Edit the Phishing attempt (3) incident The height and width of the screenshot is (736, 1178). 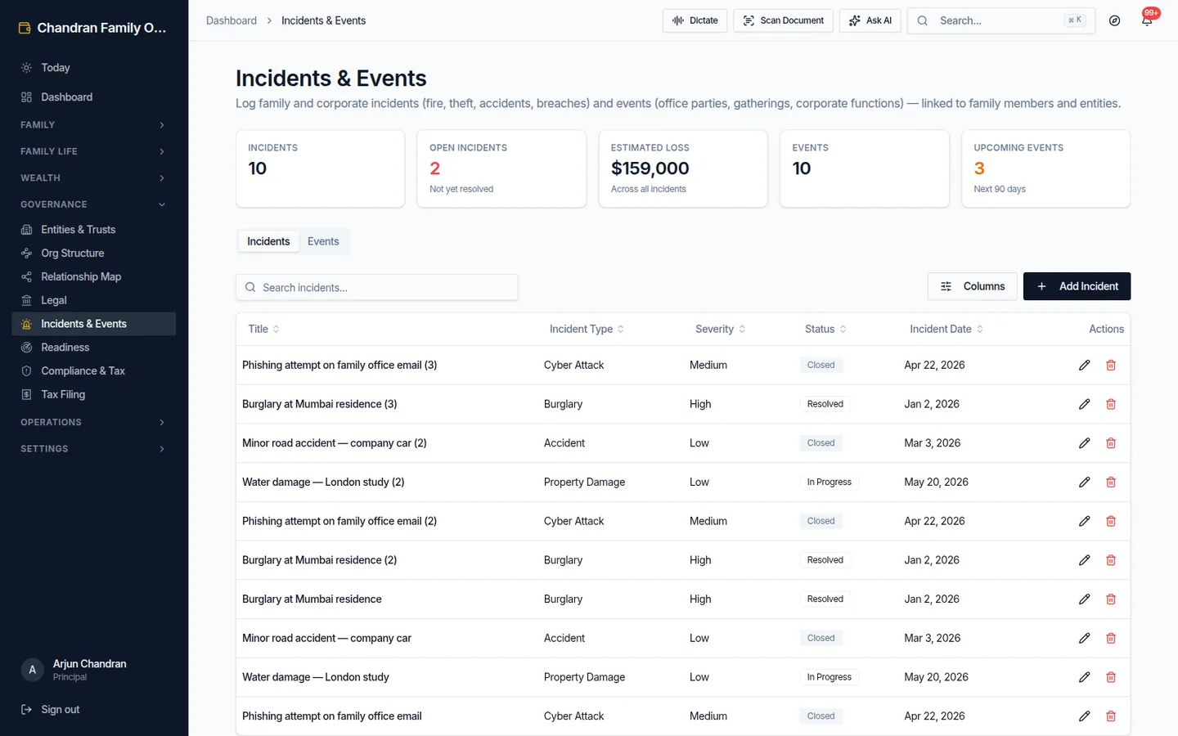(1084, 366)
